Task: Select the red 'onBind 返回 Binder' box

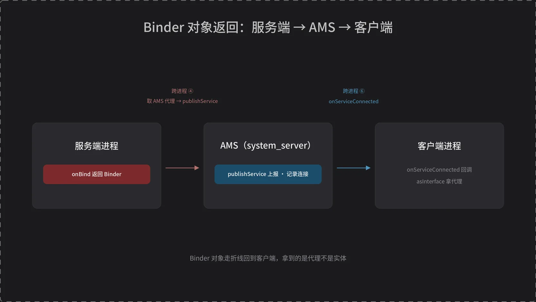Action: point(97,174)
